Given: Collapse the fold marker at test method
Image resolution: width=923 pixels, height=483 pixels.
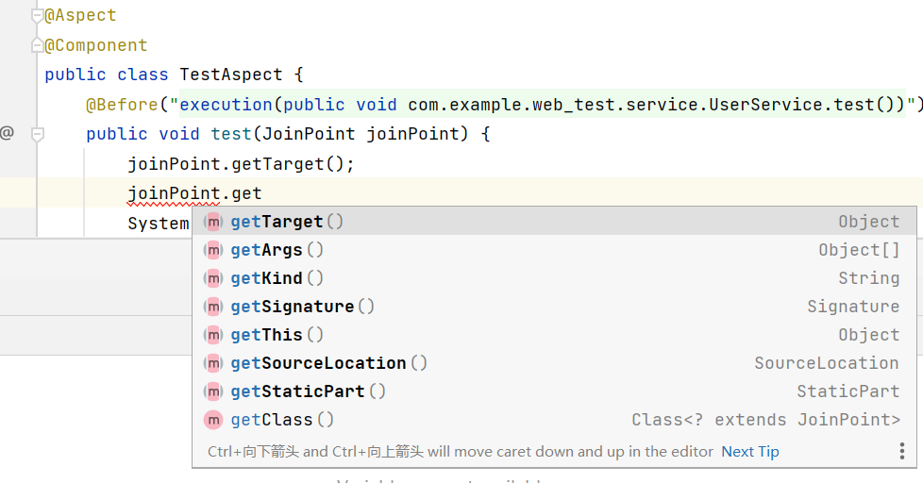Looking at the screenshot, I should (x=37, y=134).
